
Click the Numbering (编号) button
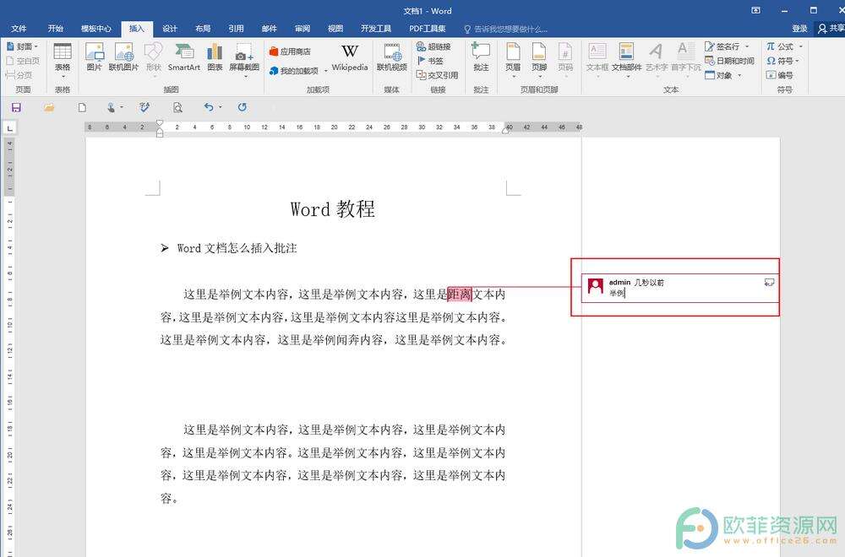779,75
